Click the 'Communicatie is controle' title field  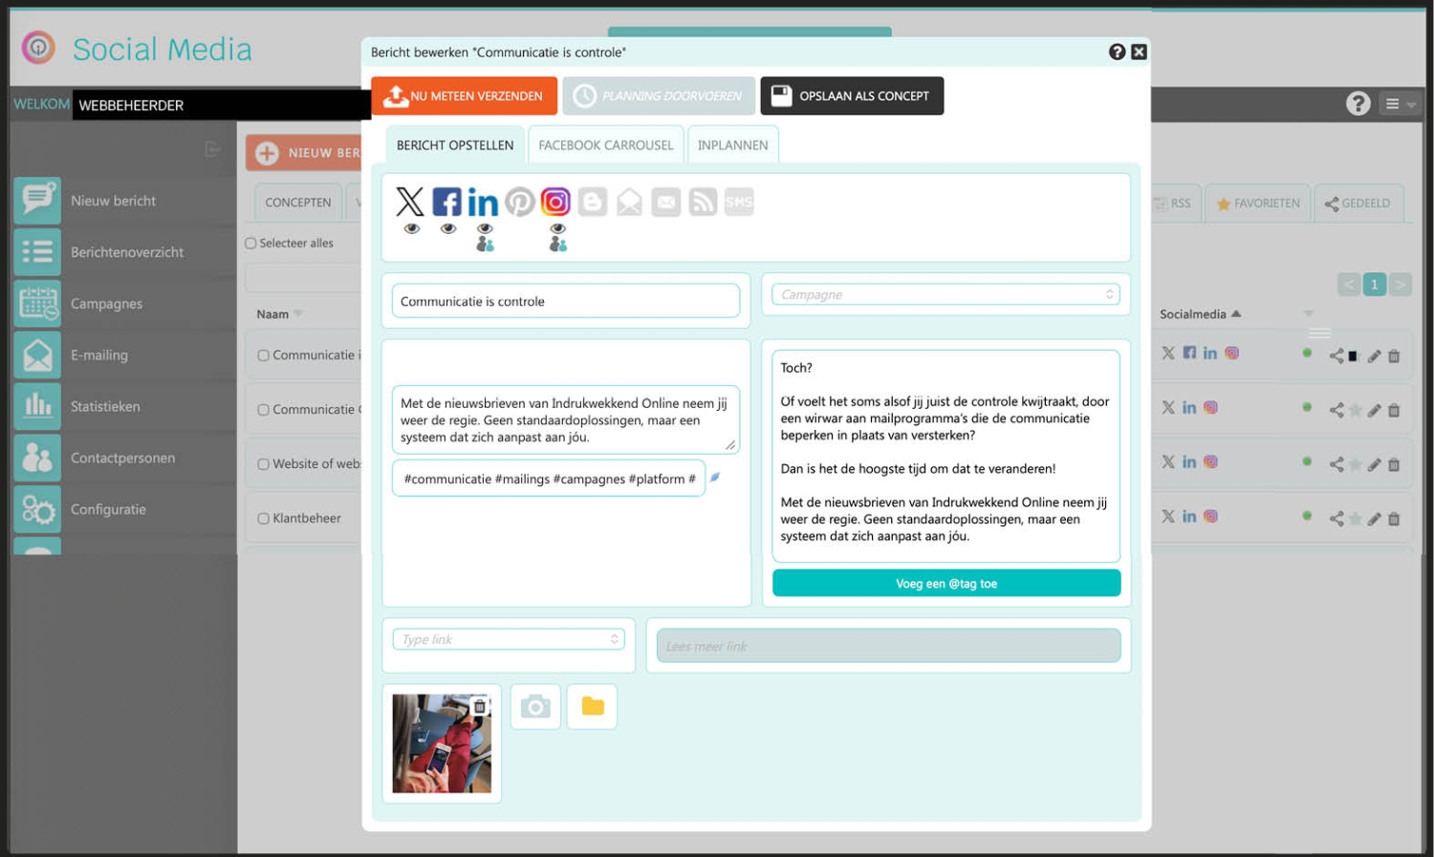[566, 301]
